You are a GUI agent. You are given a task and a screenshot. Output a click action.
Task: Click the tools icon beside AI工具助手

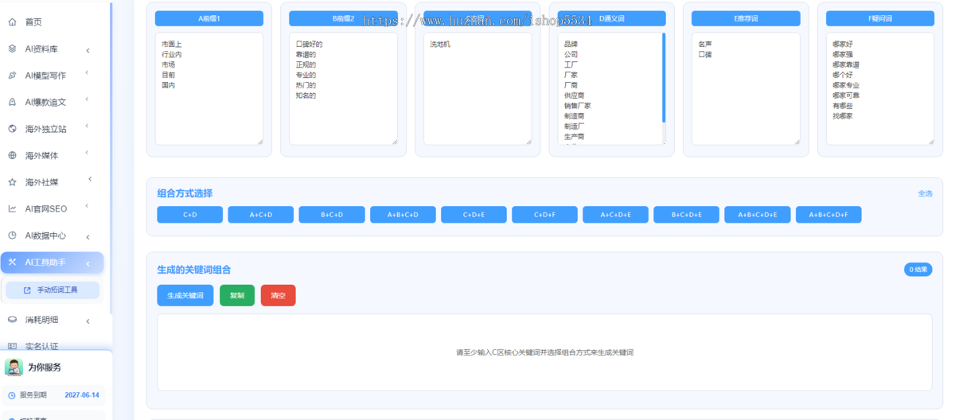coord(12,262)
